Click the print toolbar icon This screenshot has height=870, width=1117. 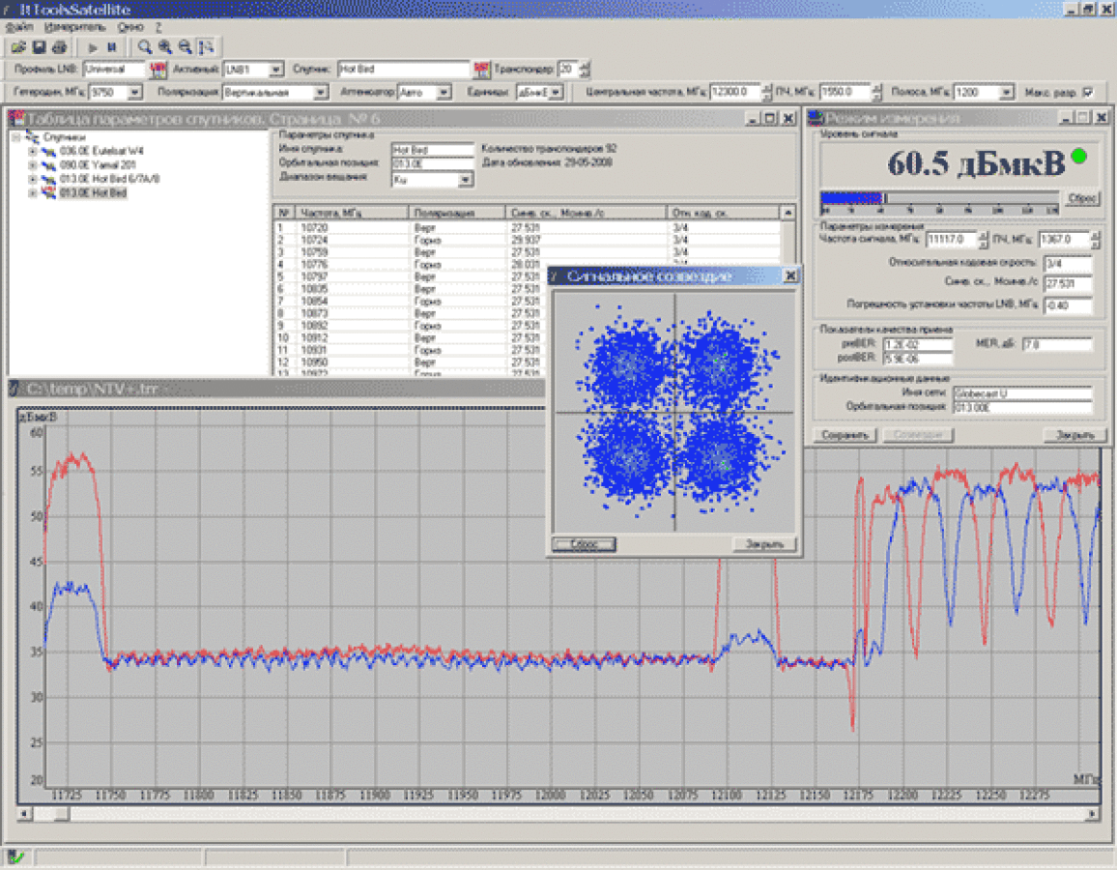(x=60, y=47)
